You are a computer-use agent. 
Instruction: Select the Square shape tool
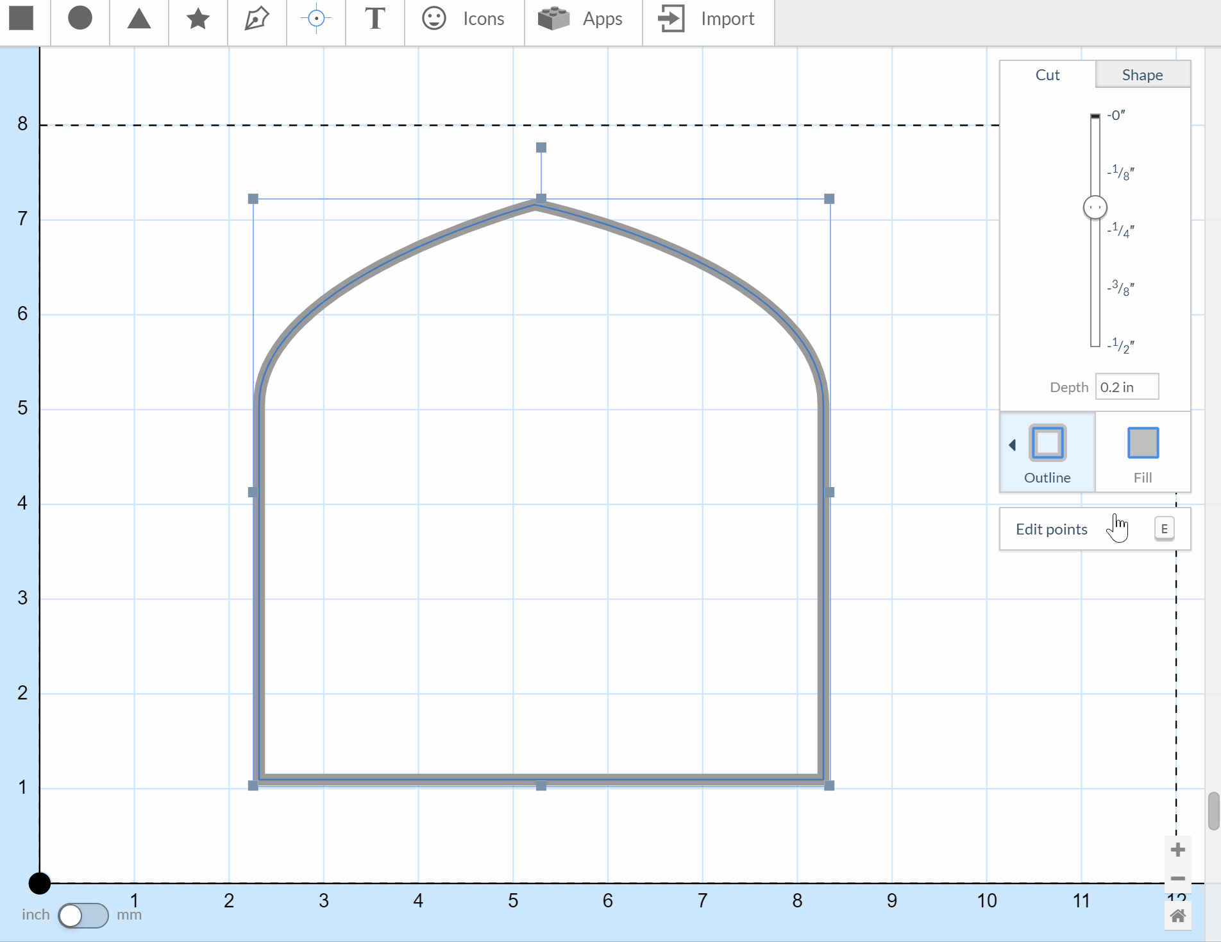pyautogui.click(x=21, y=19)
